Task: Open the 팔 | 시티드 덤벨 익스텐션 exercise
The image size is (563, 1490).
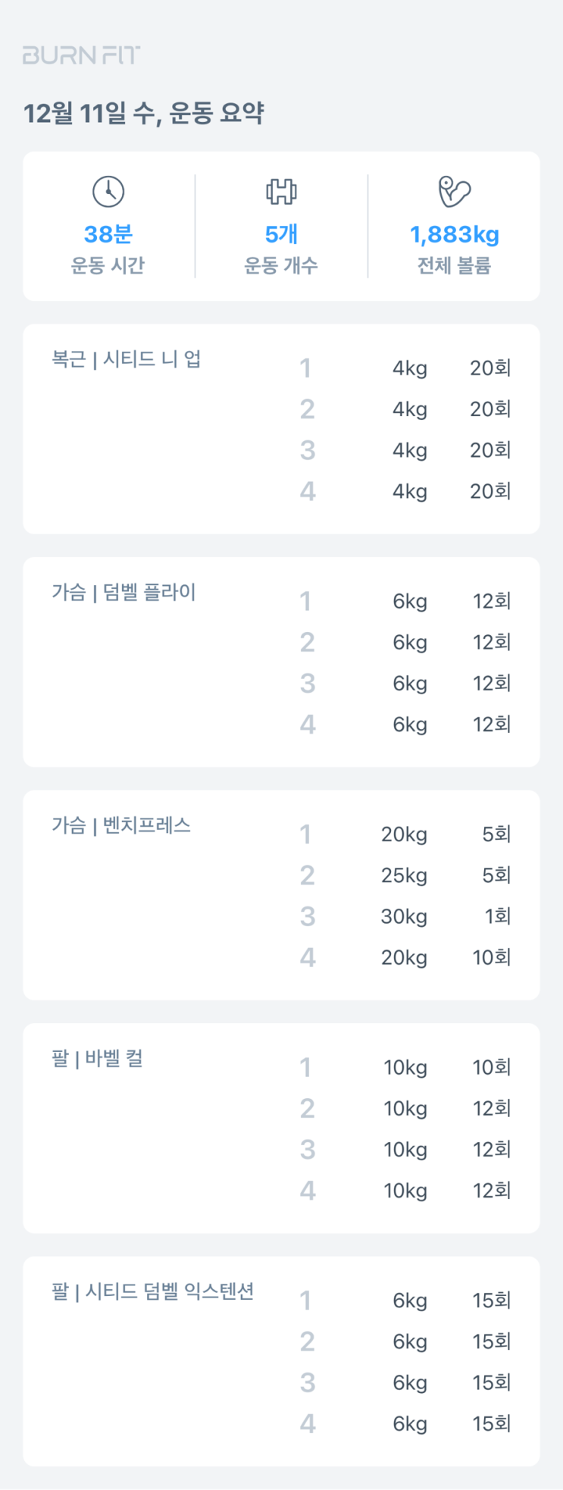Action: 152,1291
